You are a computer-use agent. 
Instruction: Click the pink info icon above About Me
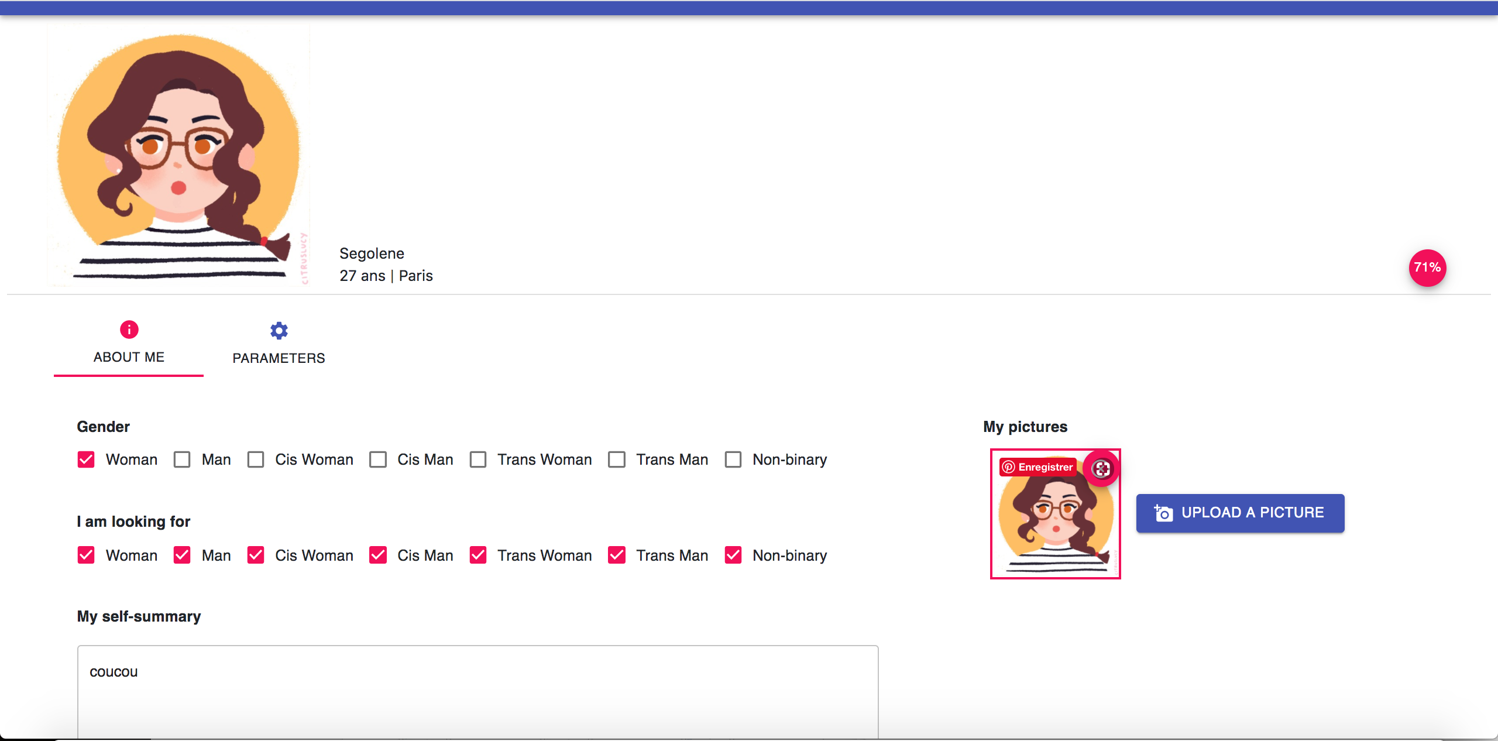(x=129, y=330)
